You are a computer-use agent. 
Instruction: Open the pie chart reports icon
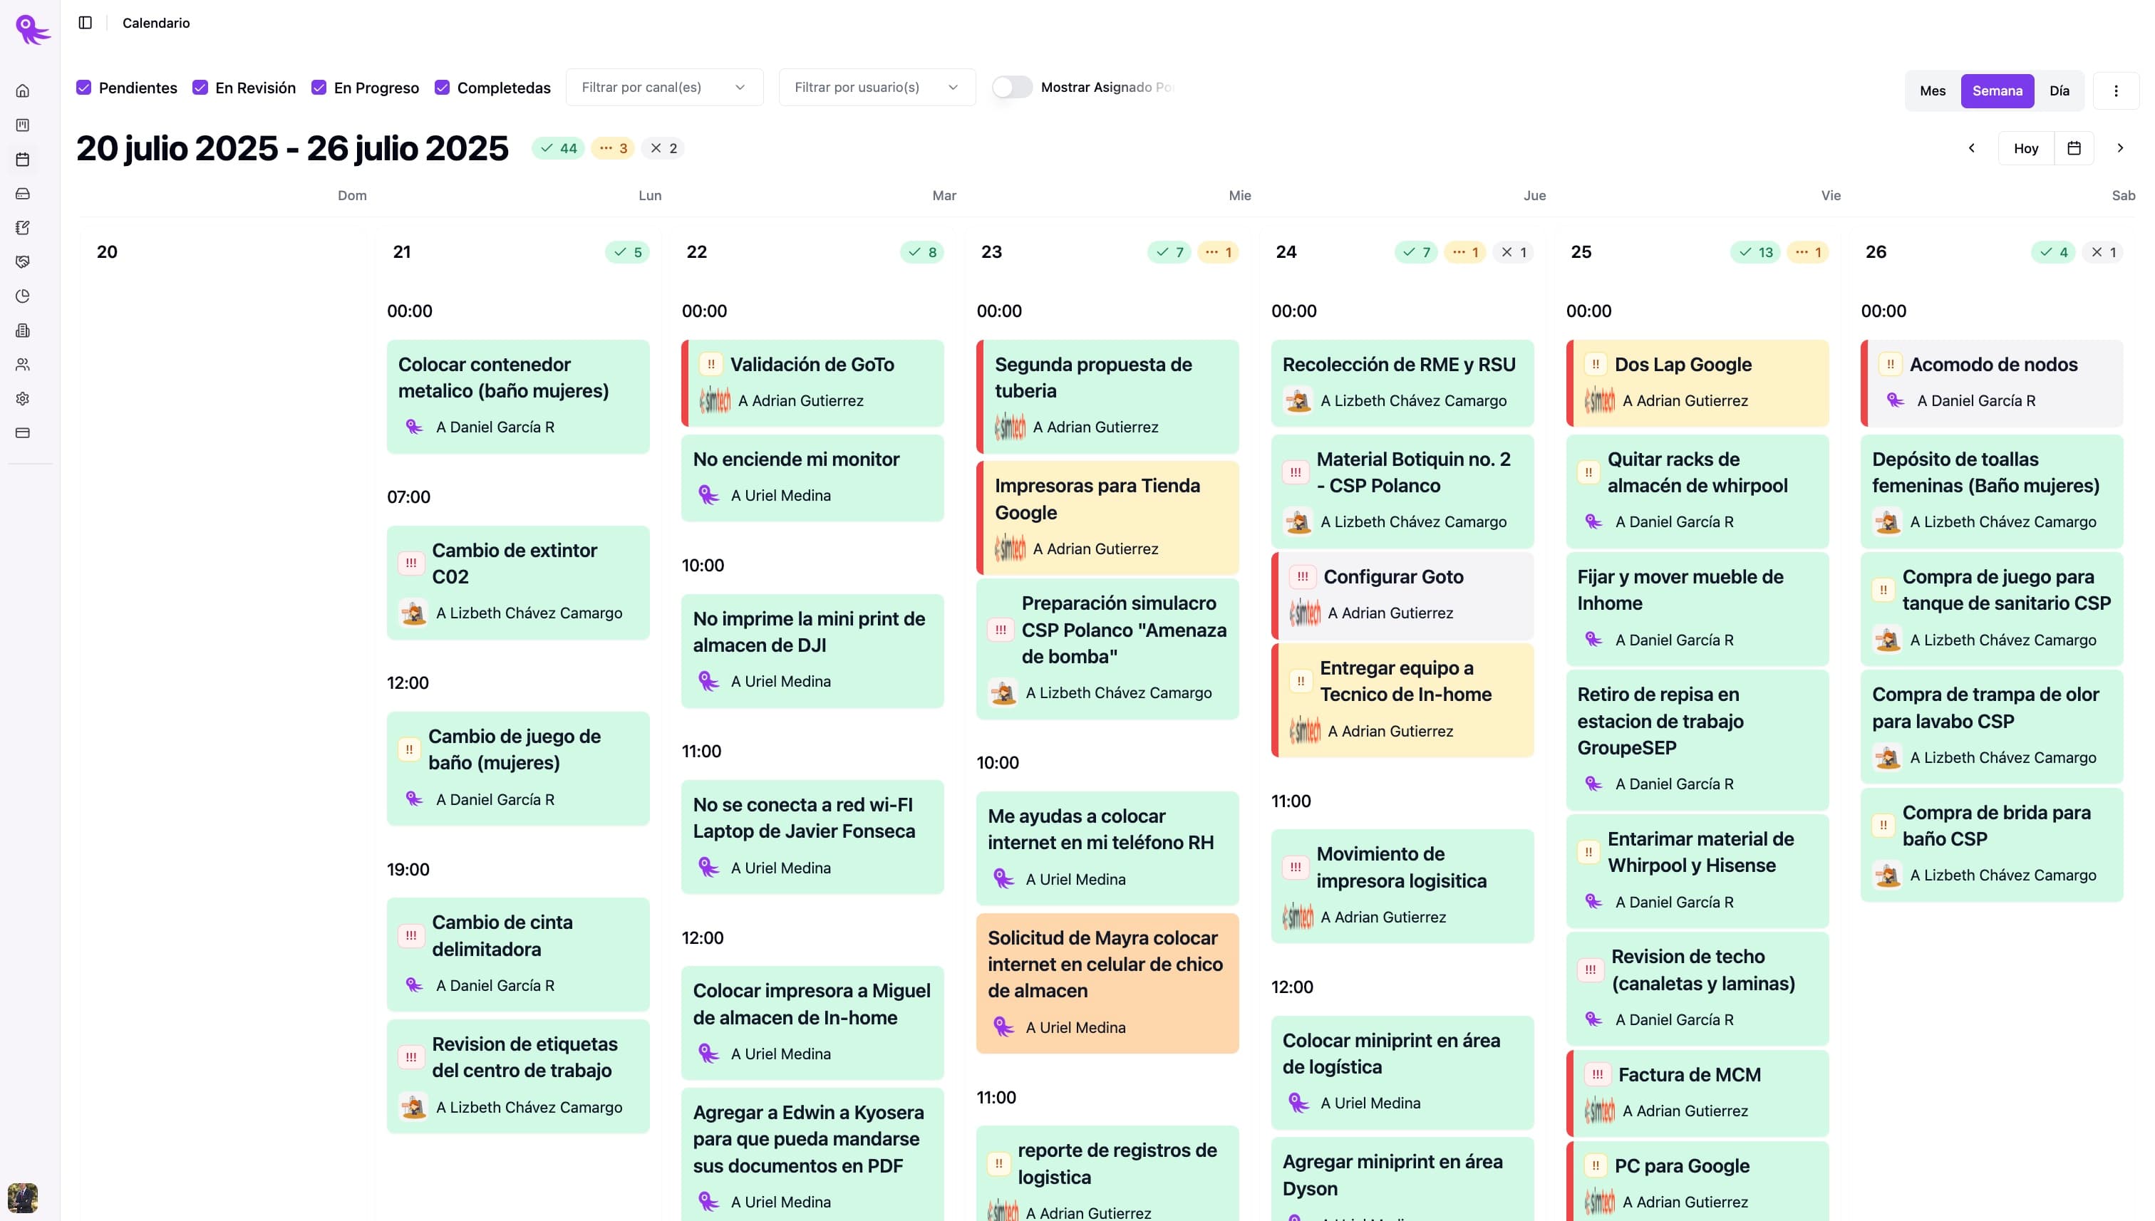pyautogui.click(x=23, y=296)
